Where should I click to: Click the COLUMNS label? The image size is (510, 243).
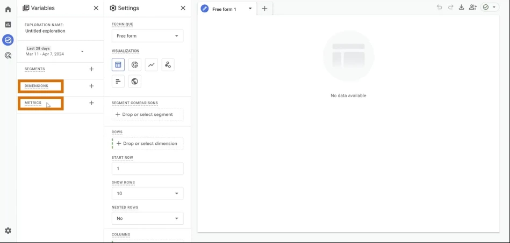[x=121, y=234]
